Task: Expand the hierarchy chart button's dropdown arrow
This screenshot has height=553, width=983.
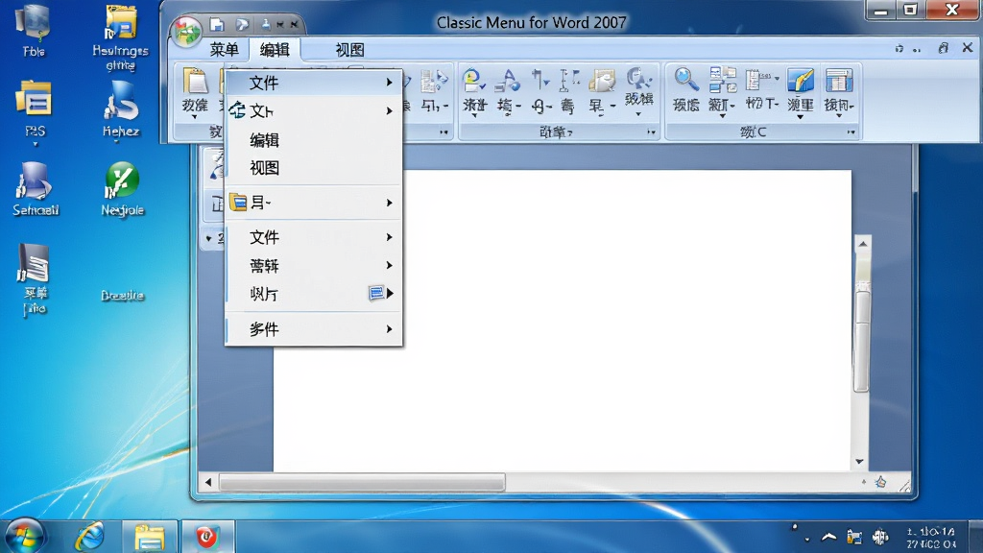Action: (722, 116)
